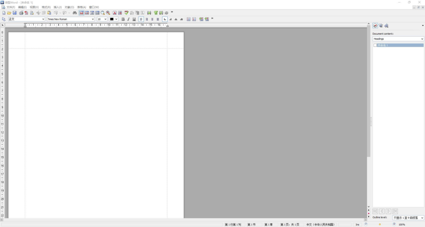
Task: Paste from clipboard icon
Action: (49, 13)
